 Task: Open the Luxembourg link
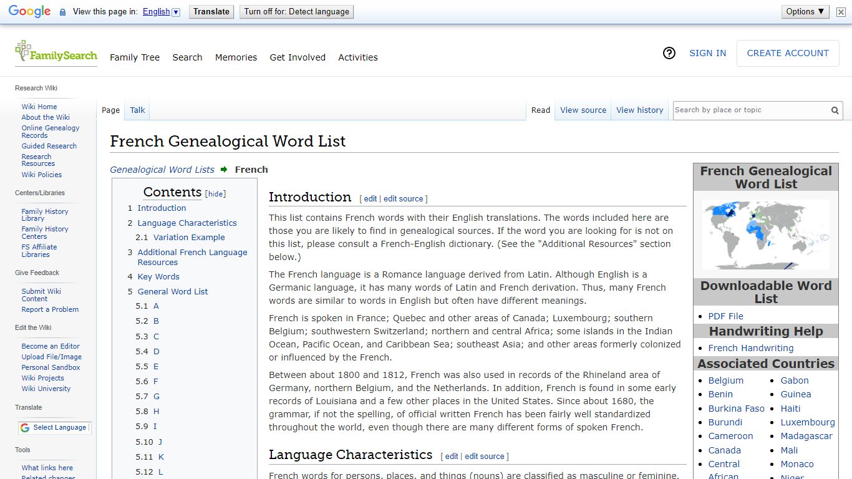[x=808, y=422]
